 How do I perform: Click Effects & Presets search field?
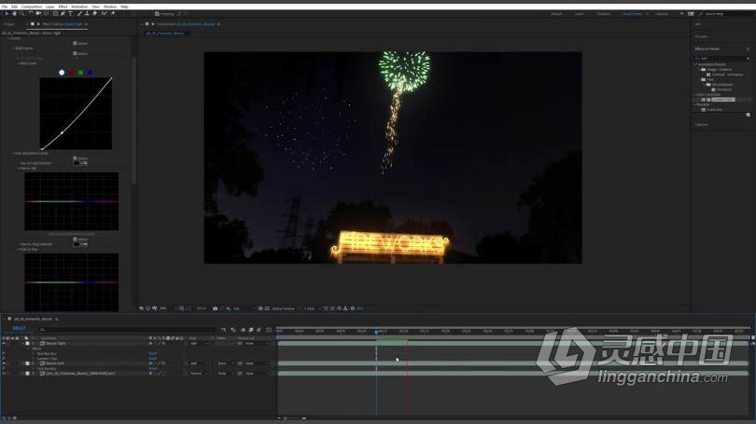coord(722,58)
